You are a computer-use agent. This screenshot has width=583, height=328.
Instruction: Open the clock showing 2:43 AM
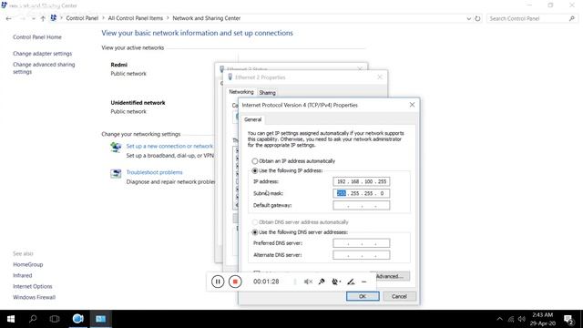click(x=543, y=319)
